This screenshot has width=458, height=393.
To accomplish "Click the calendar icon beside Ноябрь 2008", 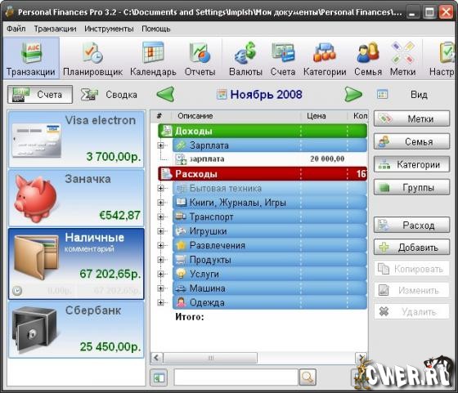I will [222, 95].
